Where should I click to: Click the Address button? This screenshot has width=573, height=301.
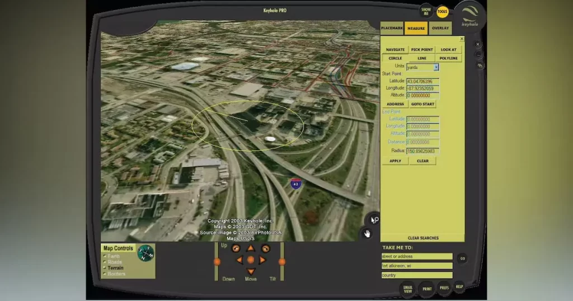coord(395,104)
